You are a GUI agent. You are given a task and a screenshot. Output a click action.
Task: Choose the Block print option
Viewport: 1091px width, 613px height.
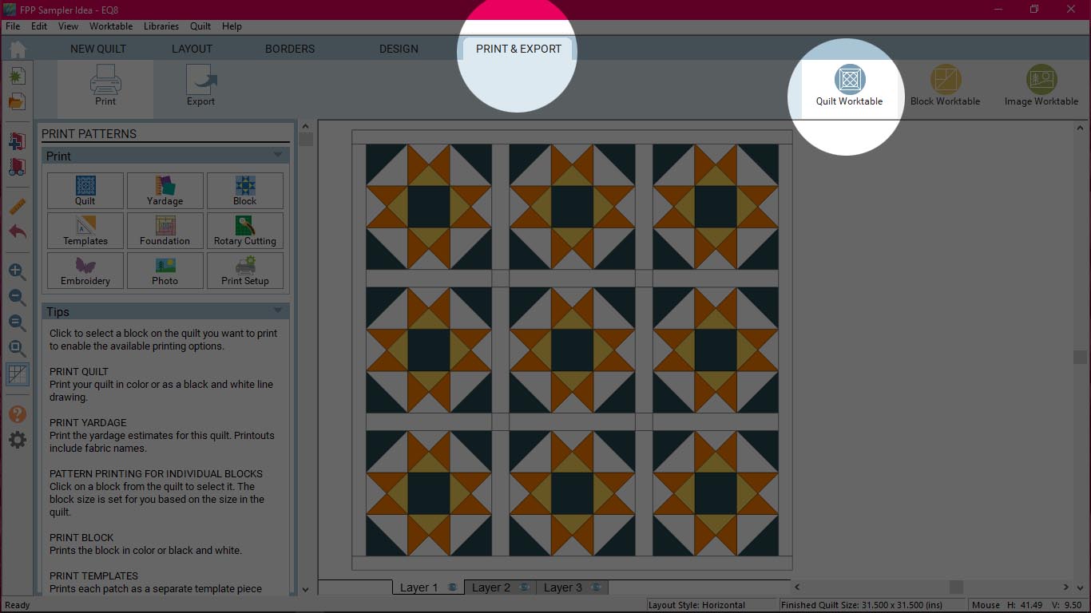[245, 191]
